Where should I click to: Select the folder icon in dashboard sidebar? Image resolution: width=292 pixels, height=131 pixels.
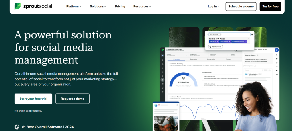click(x=163, y=55)
